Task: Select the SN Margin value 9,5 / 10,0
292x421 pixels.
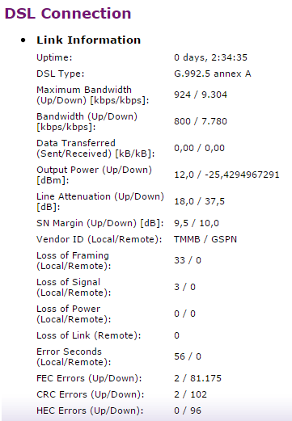Action: pyautogui.click(x=197, y=223)
